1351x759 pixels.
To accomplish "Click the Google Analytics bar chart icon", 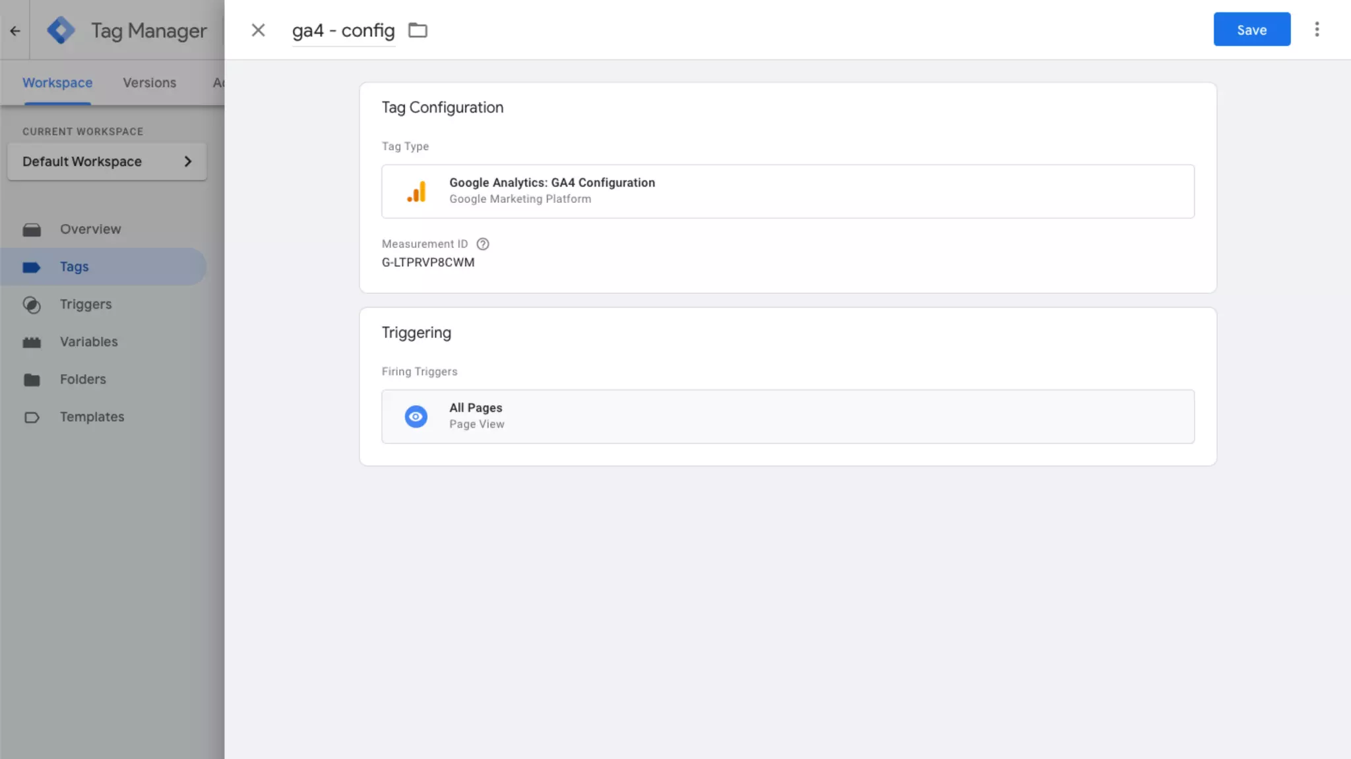I will pyautogui.click(x=416, y=192).
